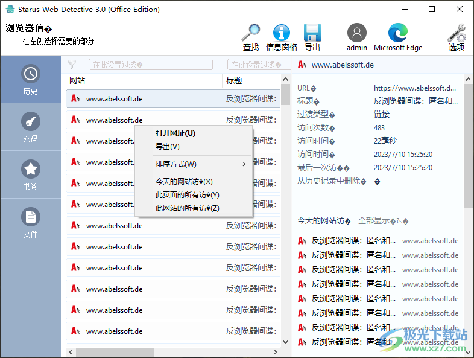Focus the website filter input field
This screenshot has height=358, width=474.
(151, 65)
